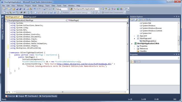Close the MainPage.xaml.cs* tab

point(22,17)
